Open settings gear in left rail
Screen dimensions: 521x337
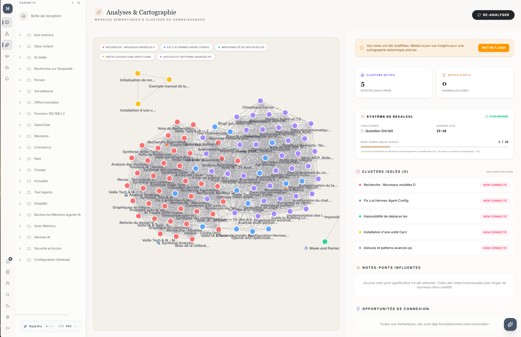click(8, 317)
